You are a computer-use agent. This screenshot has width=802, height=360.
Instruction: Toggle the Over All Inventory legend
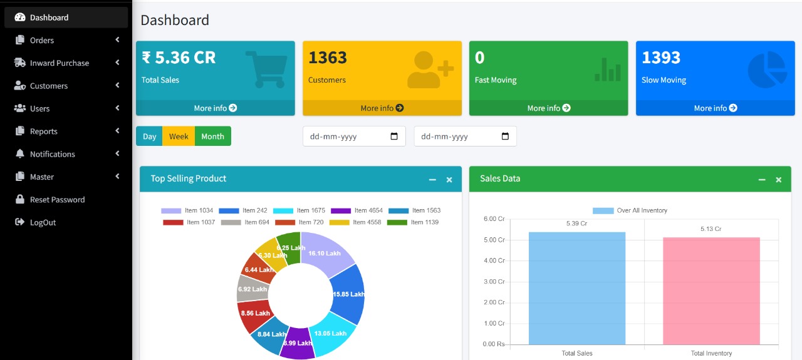[x=630, y=211]
